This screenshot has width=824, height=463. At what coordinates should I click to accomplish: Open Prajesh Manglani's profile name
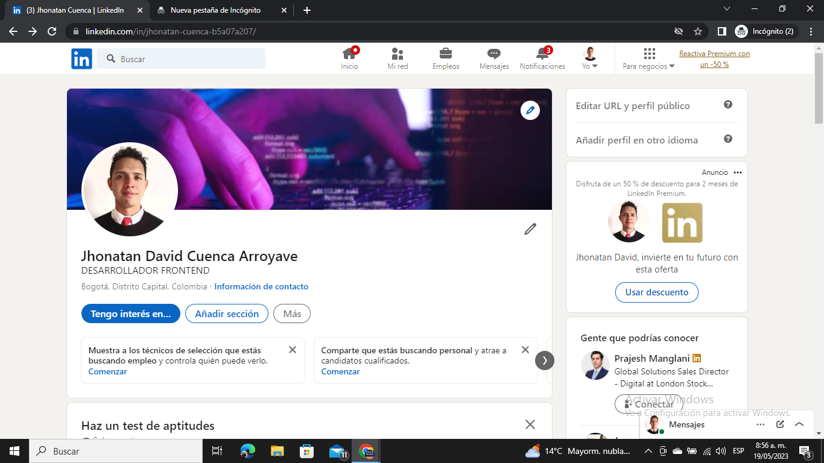tap(652, 358)
